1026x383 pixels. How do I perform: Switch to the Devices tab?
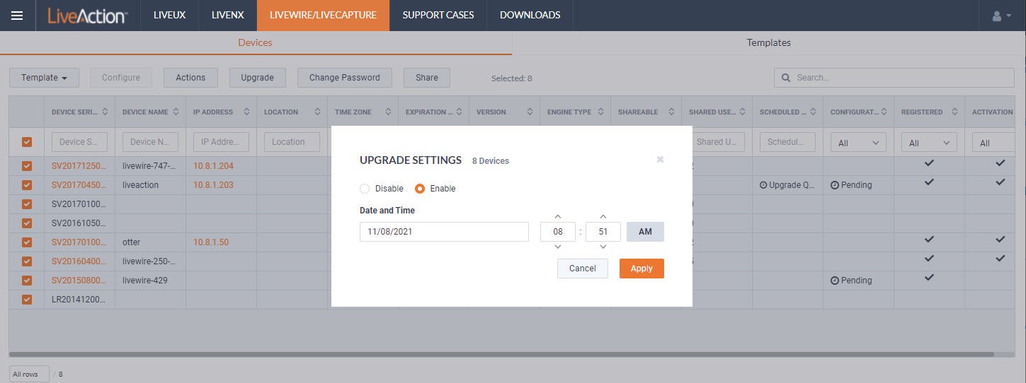tap(255, 42)
